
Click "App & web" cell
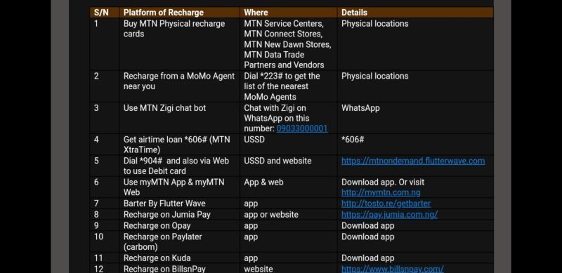pyautogui.click(x=289, y=187)
